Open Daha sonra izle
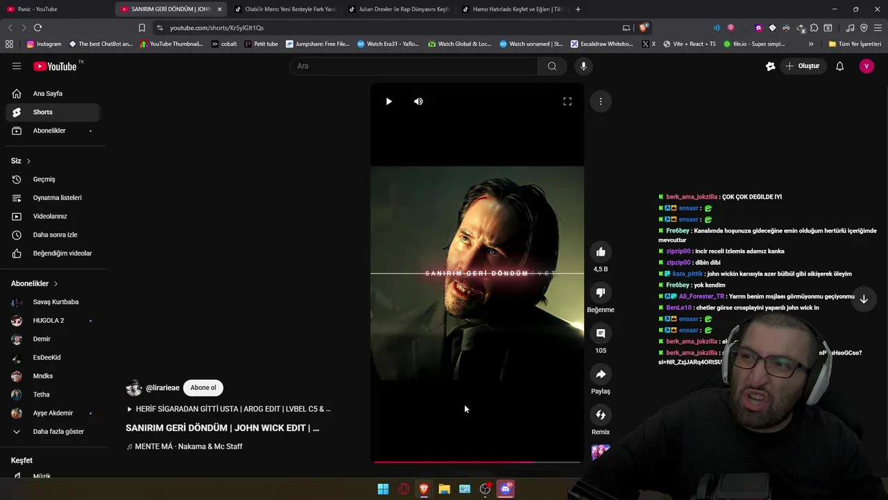The width and height of the screenshot is (888, 500). pyautogui.click(x=53, y=235)
